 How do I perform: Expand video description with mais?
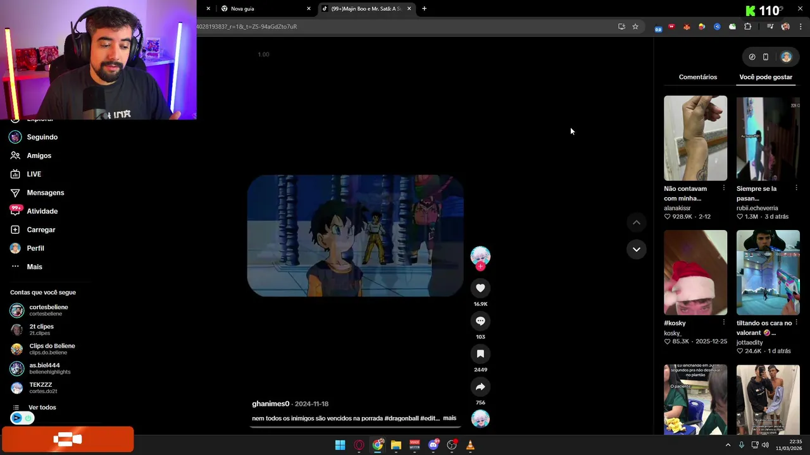449,418
